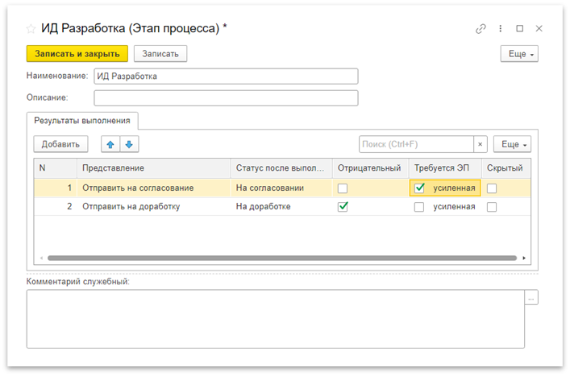Open the table Еще dropdown
Screen dimensions: 570x376
(x=512, y=145)
